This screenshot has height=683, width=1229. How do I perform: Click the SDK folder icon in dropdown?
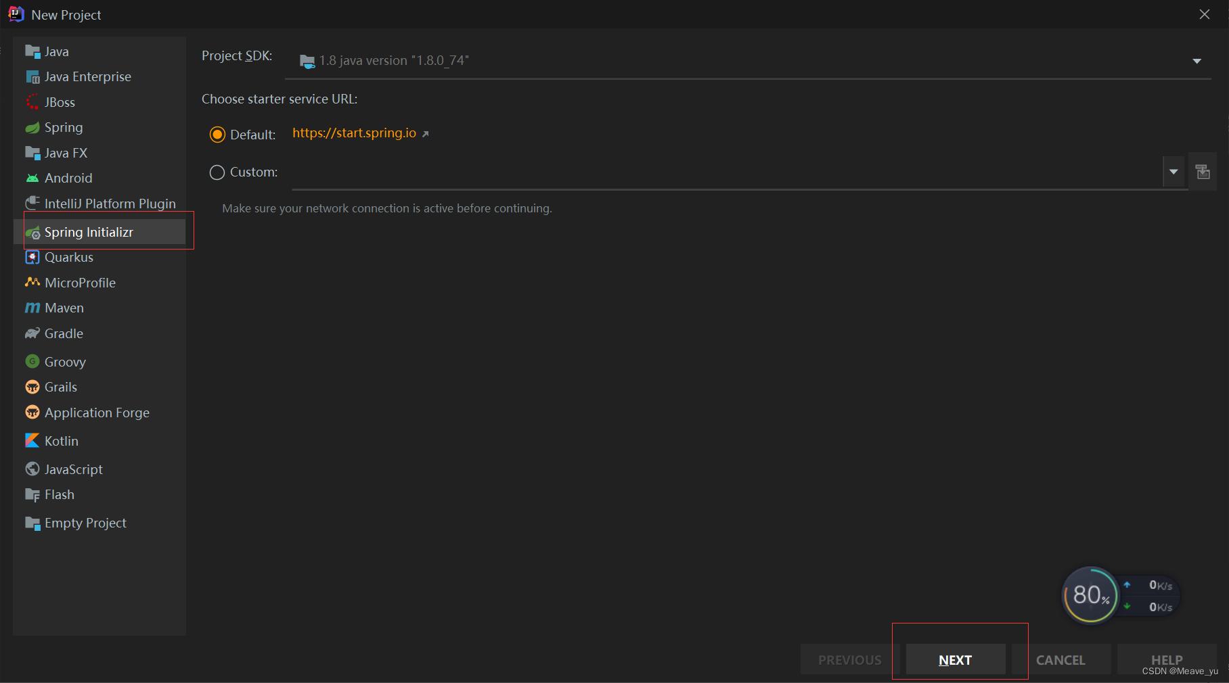click(x=307, y=61)
